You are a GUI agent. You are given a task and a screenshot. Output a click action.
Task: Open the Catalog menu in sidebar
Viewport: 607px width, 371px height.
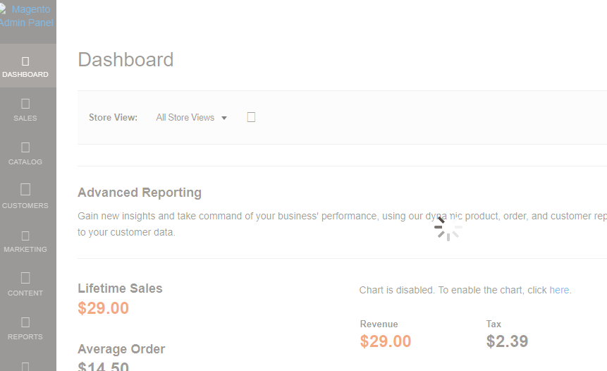25,154
